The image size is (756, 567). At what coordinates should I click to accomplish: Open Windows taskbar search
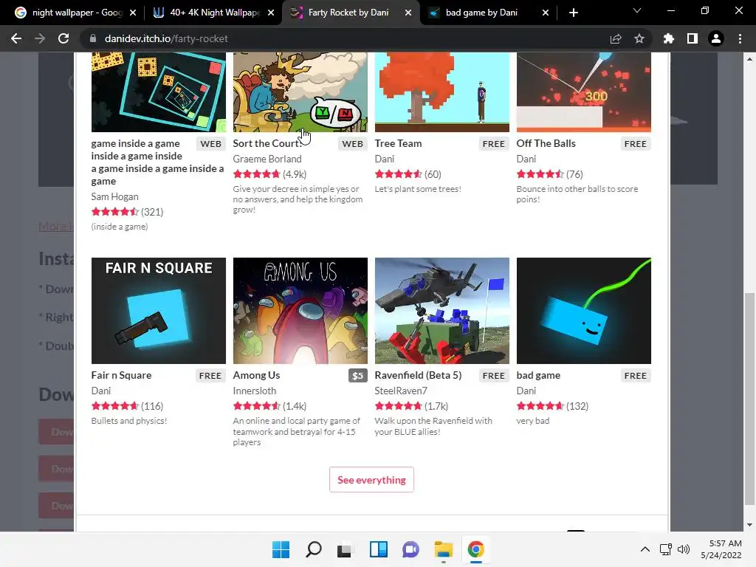coord(313,549)
